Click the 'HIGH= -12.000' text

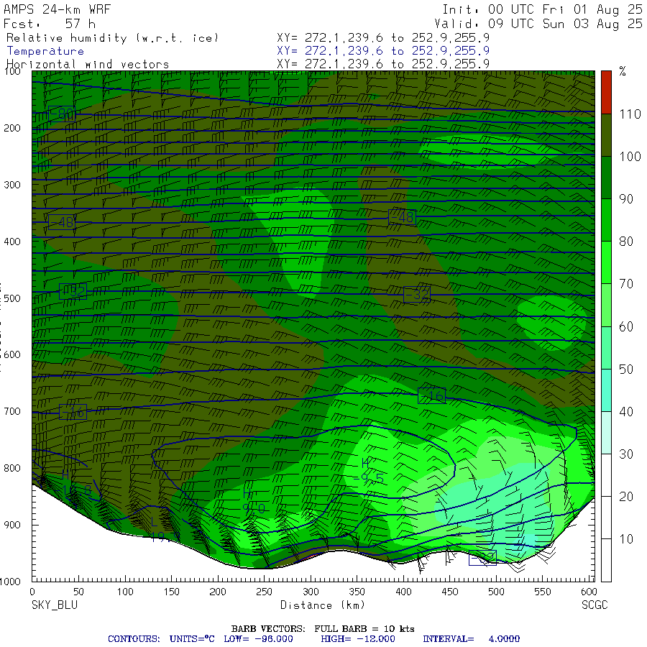tap(358, 639)
